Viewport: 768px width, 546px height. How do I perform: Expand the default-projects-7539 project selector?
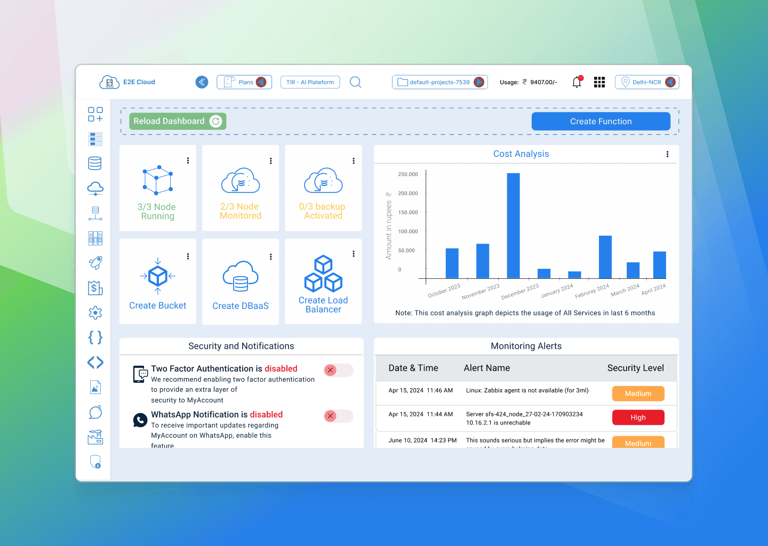coord(479,82)
